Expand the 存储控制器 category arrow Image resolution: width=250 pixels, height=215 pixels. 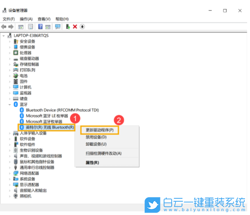10,65
